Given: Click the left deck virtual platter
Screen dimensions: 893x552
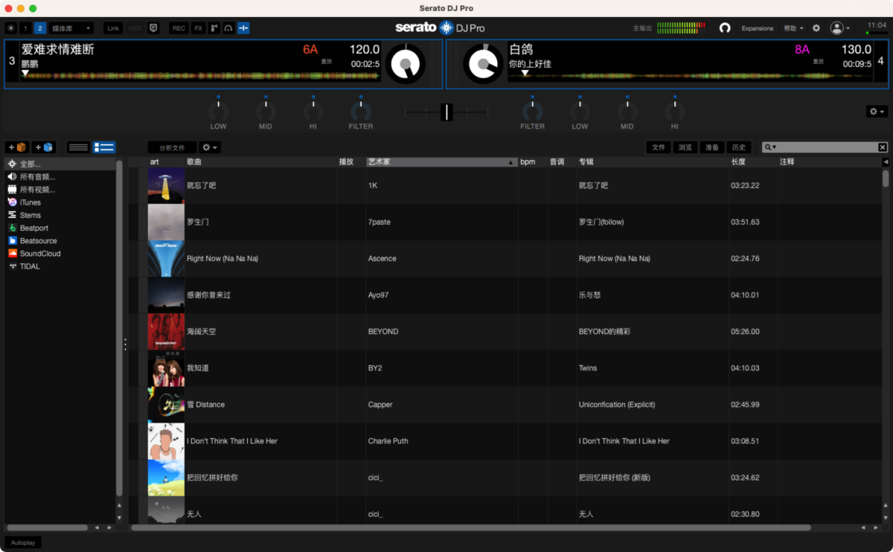Looking at the screenshot, I should click(x=405, y=64).
